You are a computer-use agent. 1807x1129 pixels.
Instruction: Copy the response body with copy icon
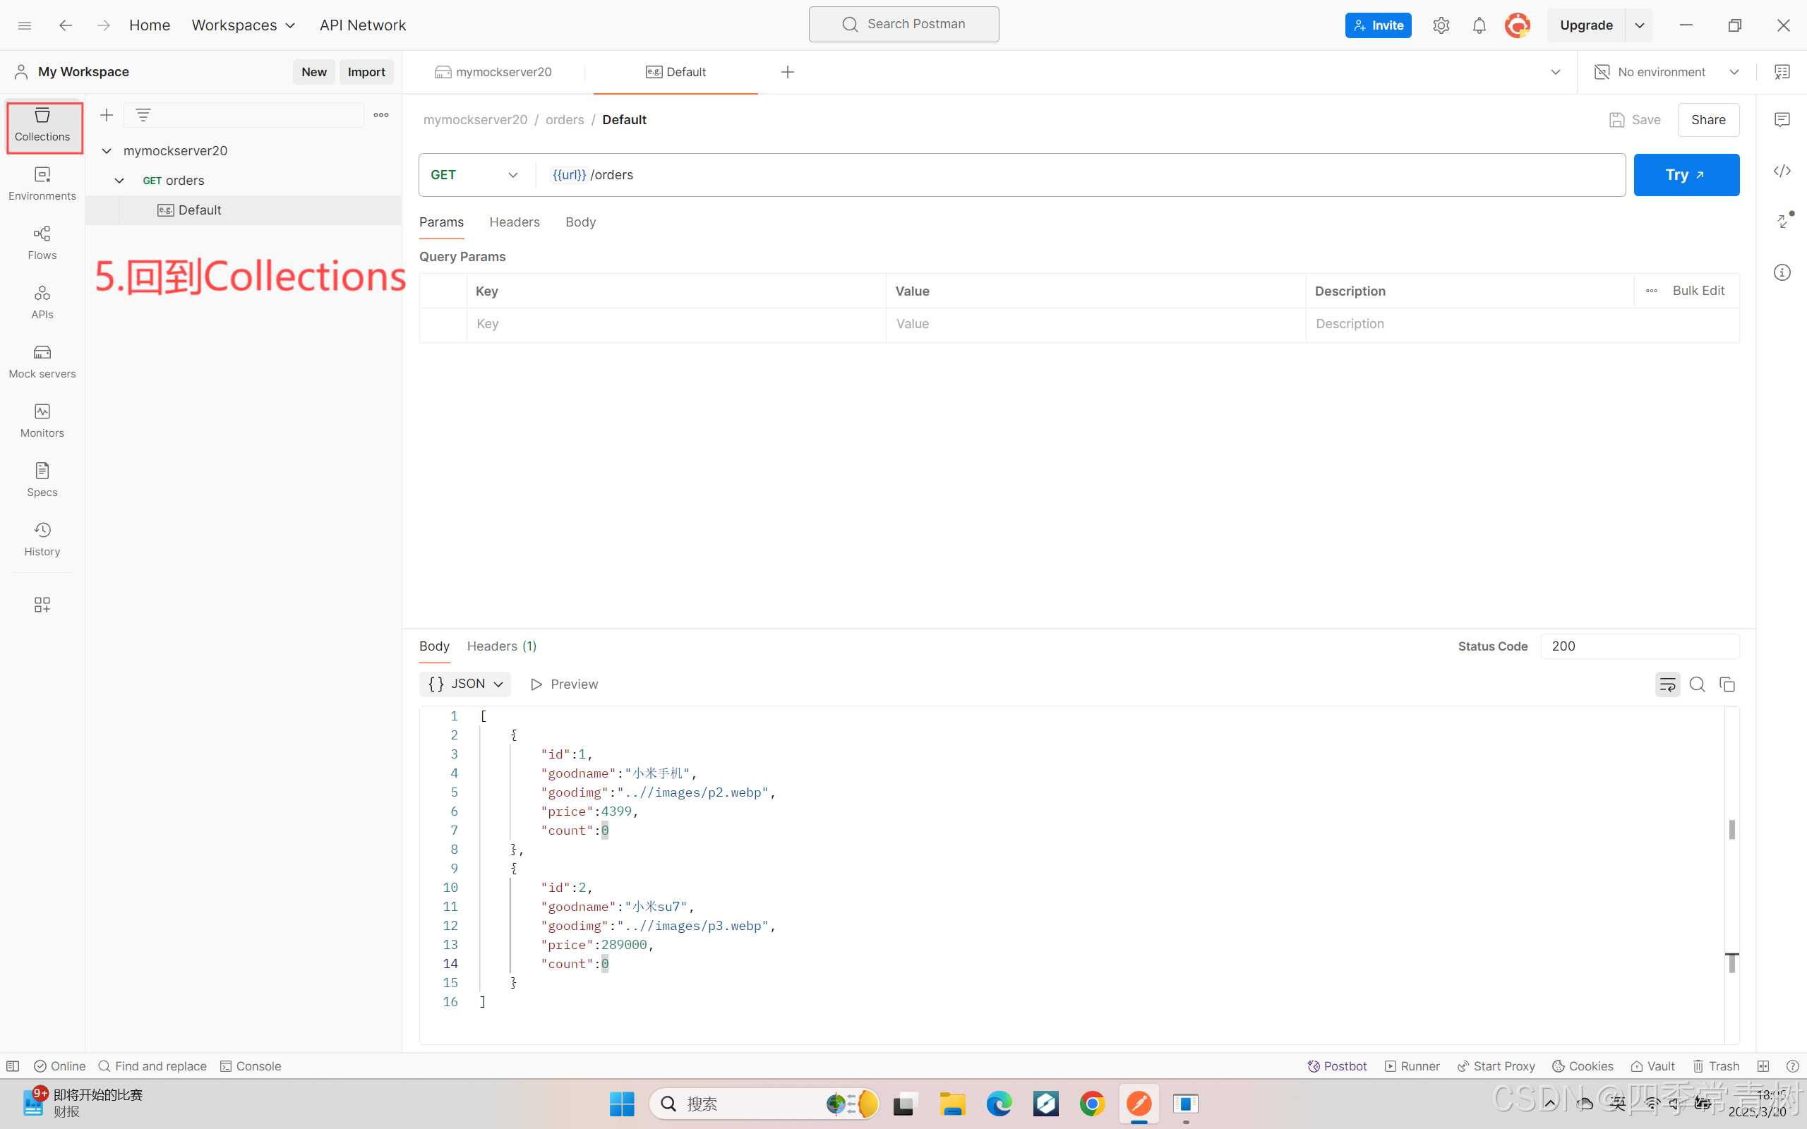pos(1728,684)
